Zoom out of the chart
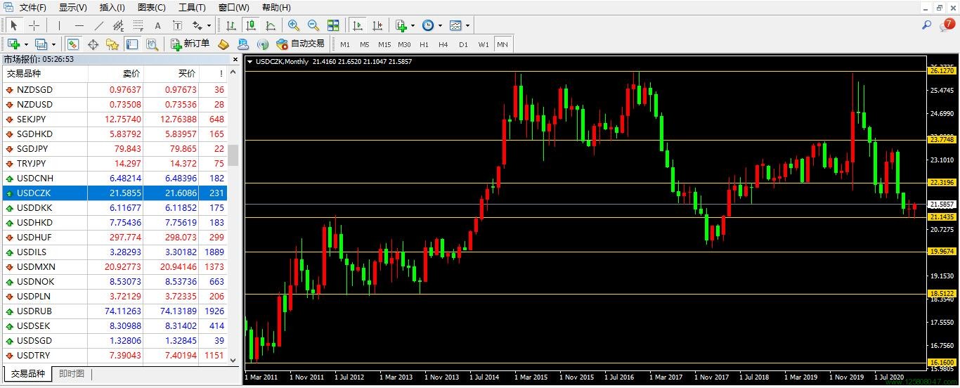 (313, 25)
